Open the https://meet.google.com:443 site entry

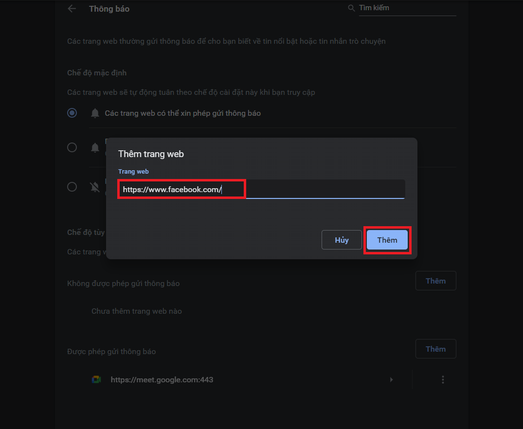(162, 379)
